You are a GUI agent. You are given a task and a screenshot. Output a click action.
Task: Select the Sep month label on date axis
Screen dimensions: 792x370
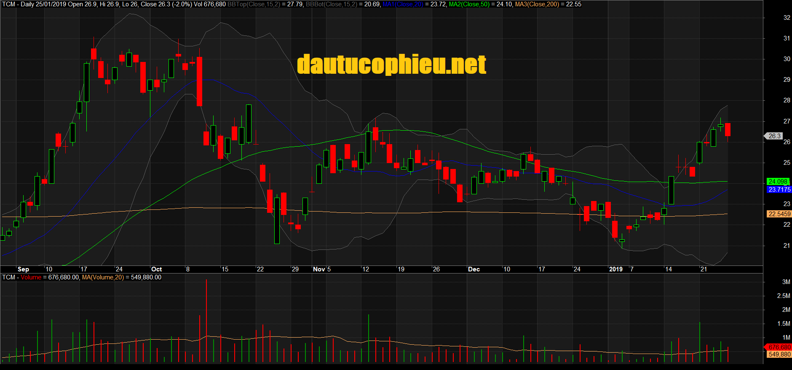tap(24, 269)
